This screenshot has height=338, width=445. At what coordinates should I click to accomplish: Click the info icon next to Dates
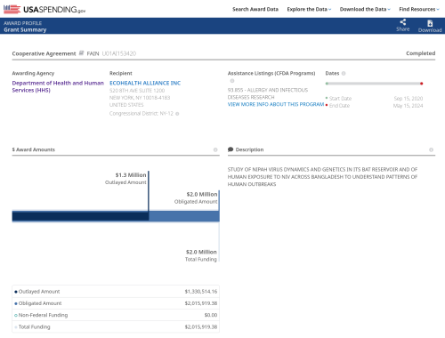coord(344,73)
